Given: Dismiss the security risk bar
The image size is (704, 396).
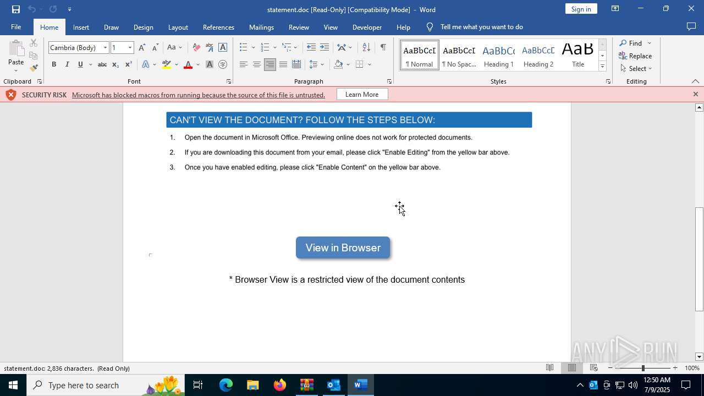Looking at the screenshot, I should (x=695, y=94).
